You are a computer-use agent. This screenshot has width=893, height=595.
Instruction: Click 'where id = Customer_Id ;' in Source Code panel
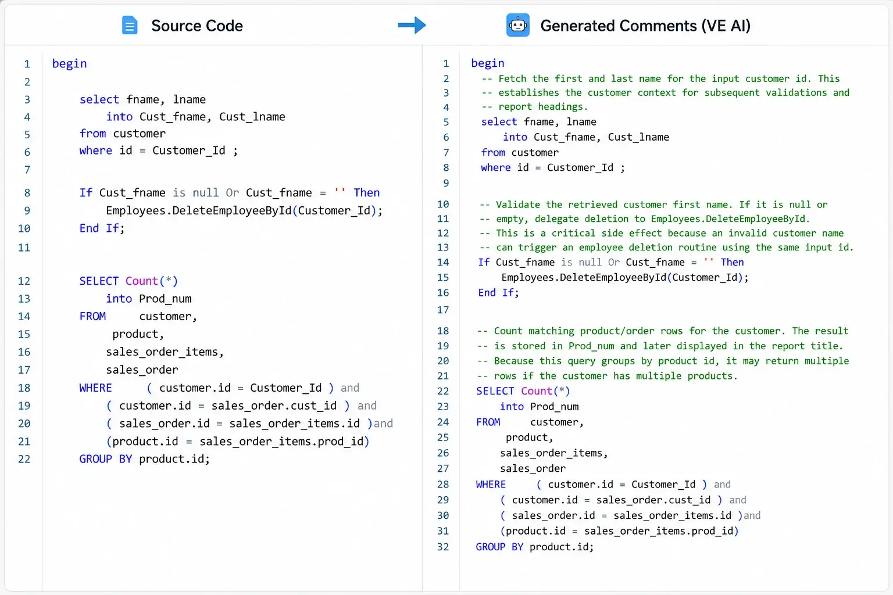[159, 151]
